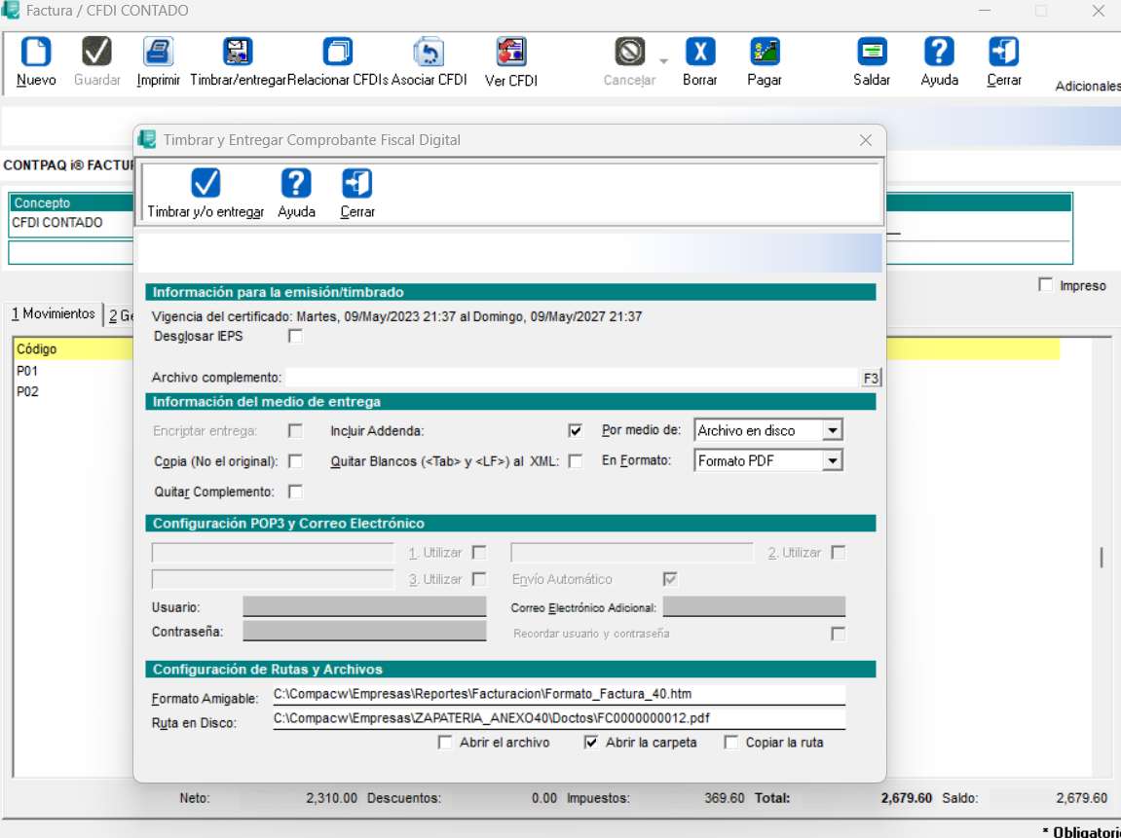Switch to the 1 Movimientos tab
Viewport: 1121px width, 838px height.
(53, 314)
